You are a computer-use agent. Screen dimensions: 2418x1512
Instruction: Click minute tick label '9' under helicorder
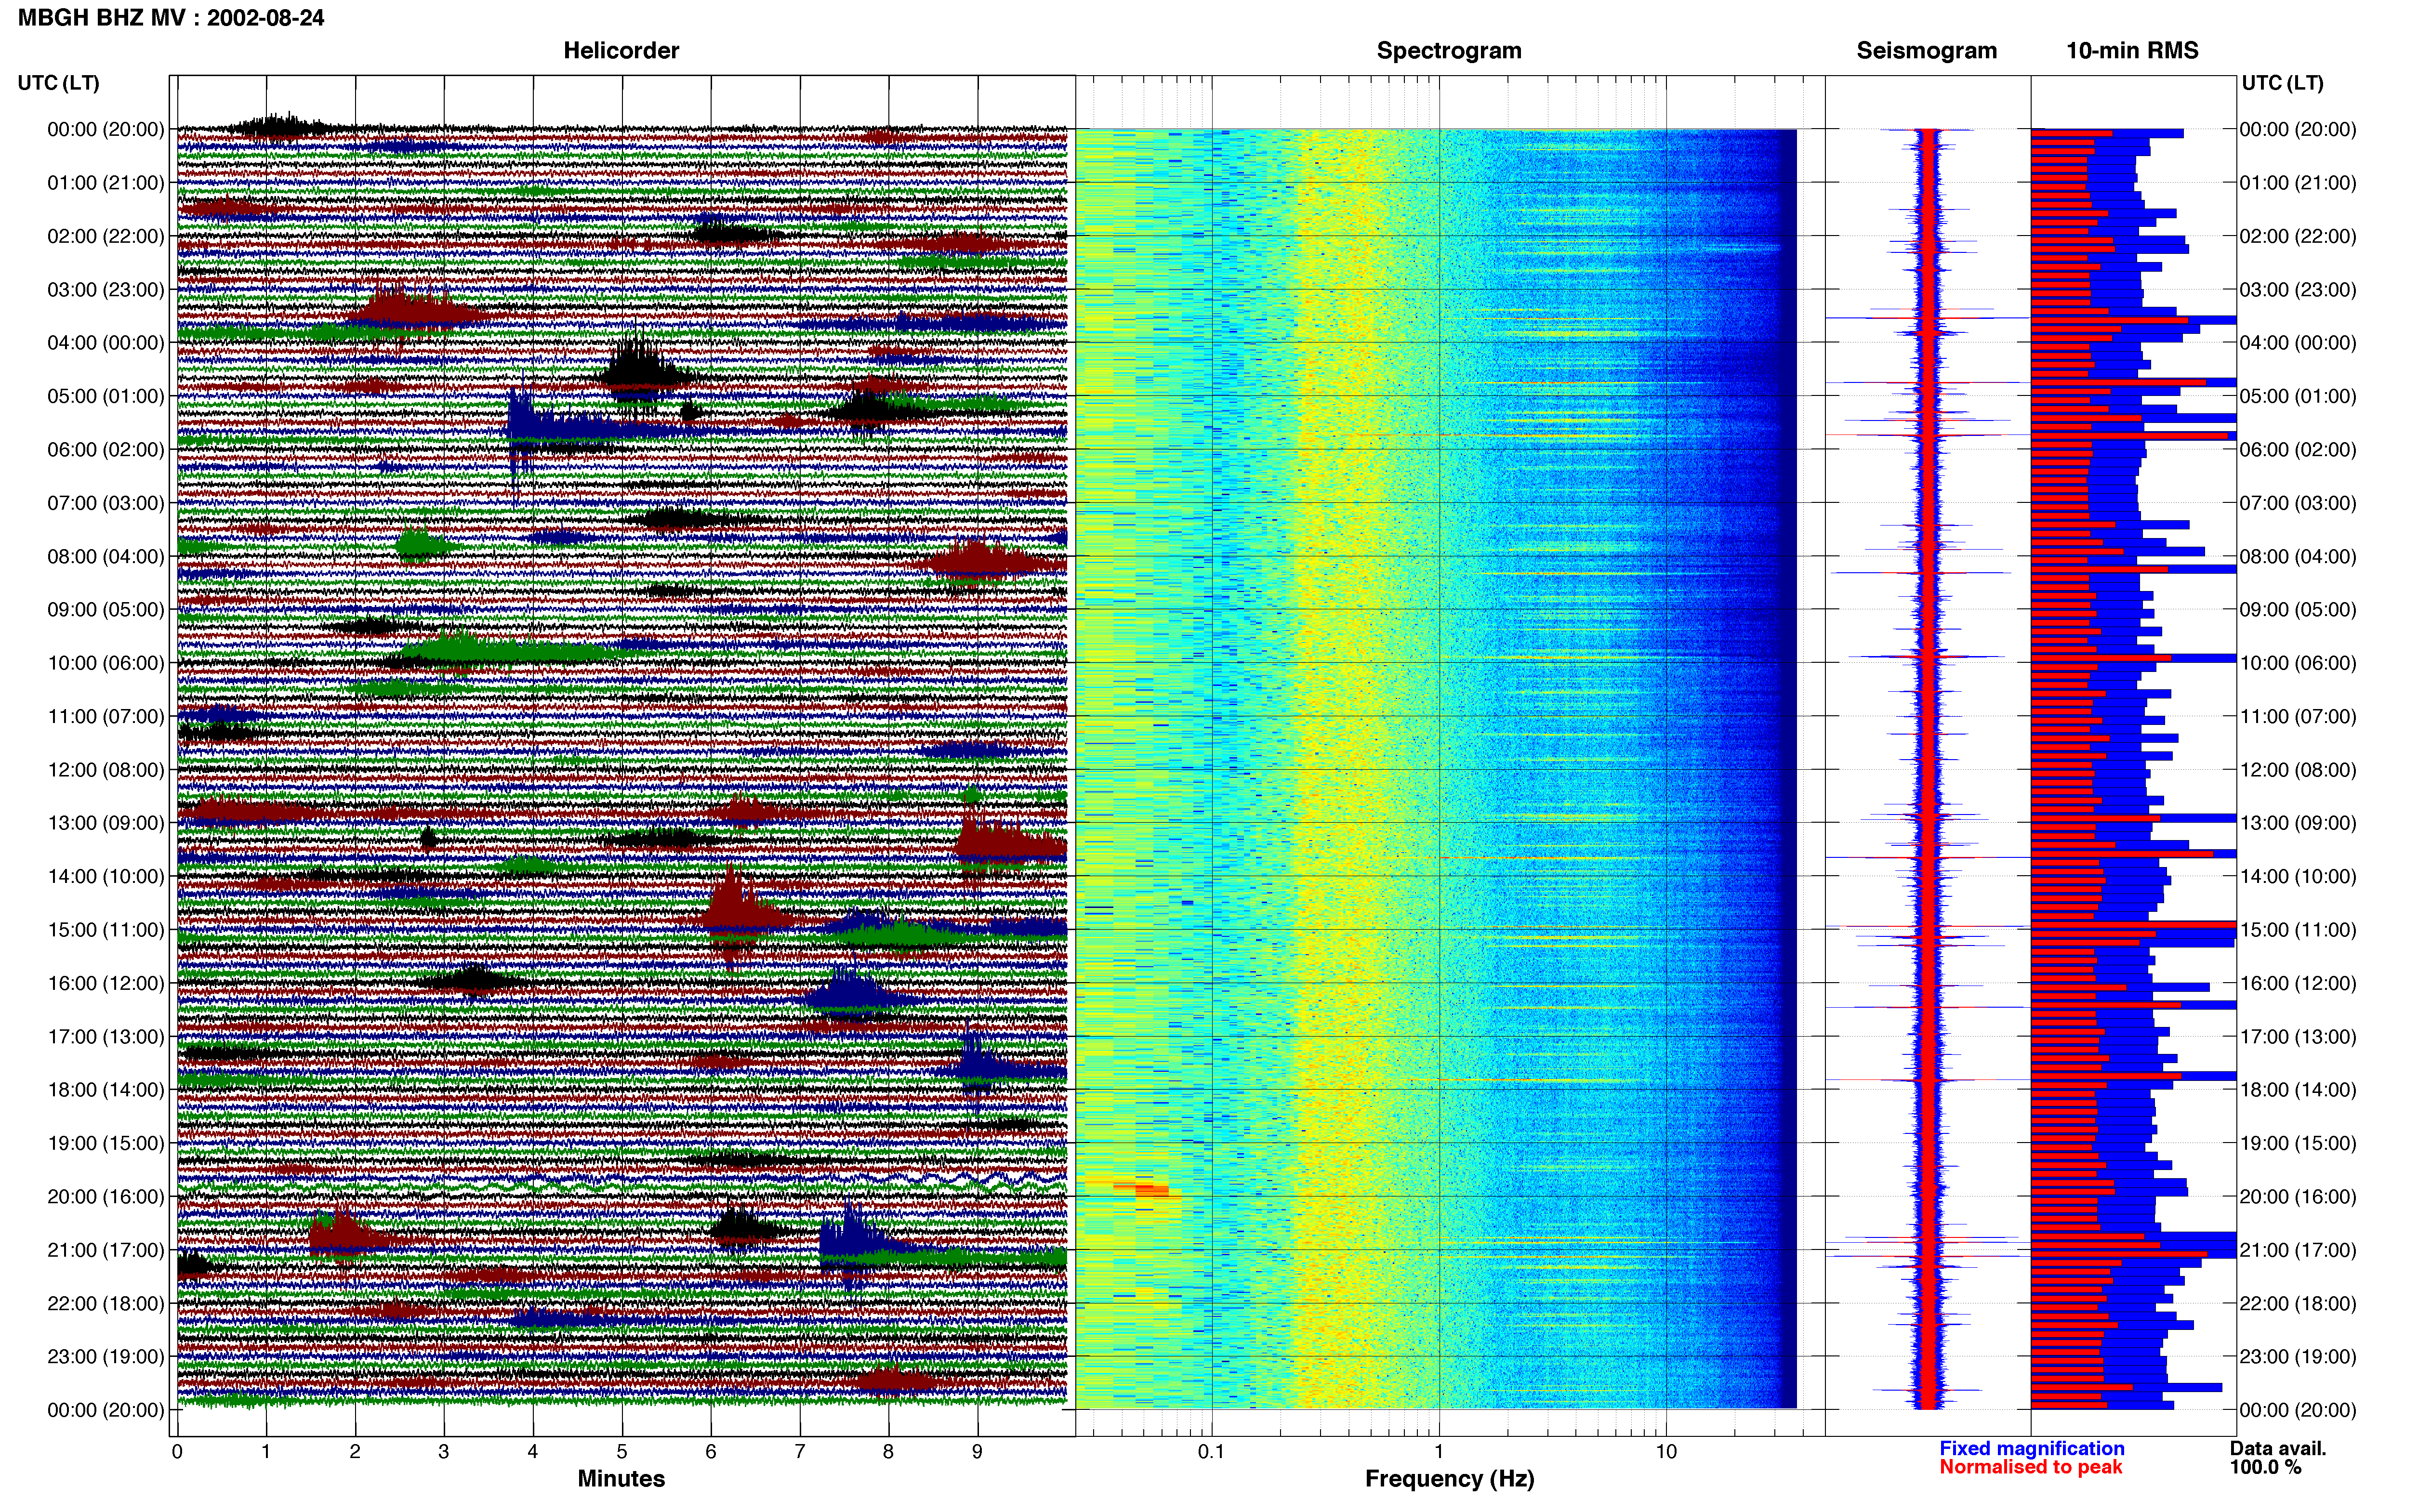(x=977, y=1452)
